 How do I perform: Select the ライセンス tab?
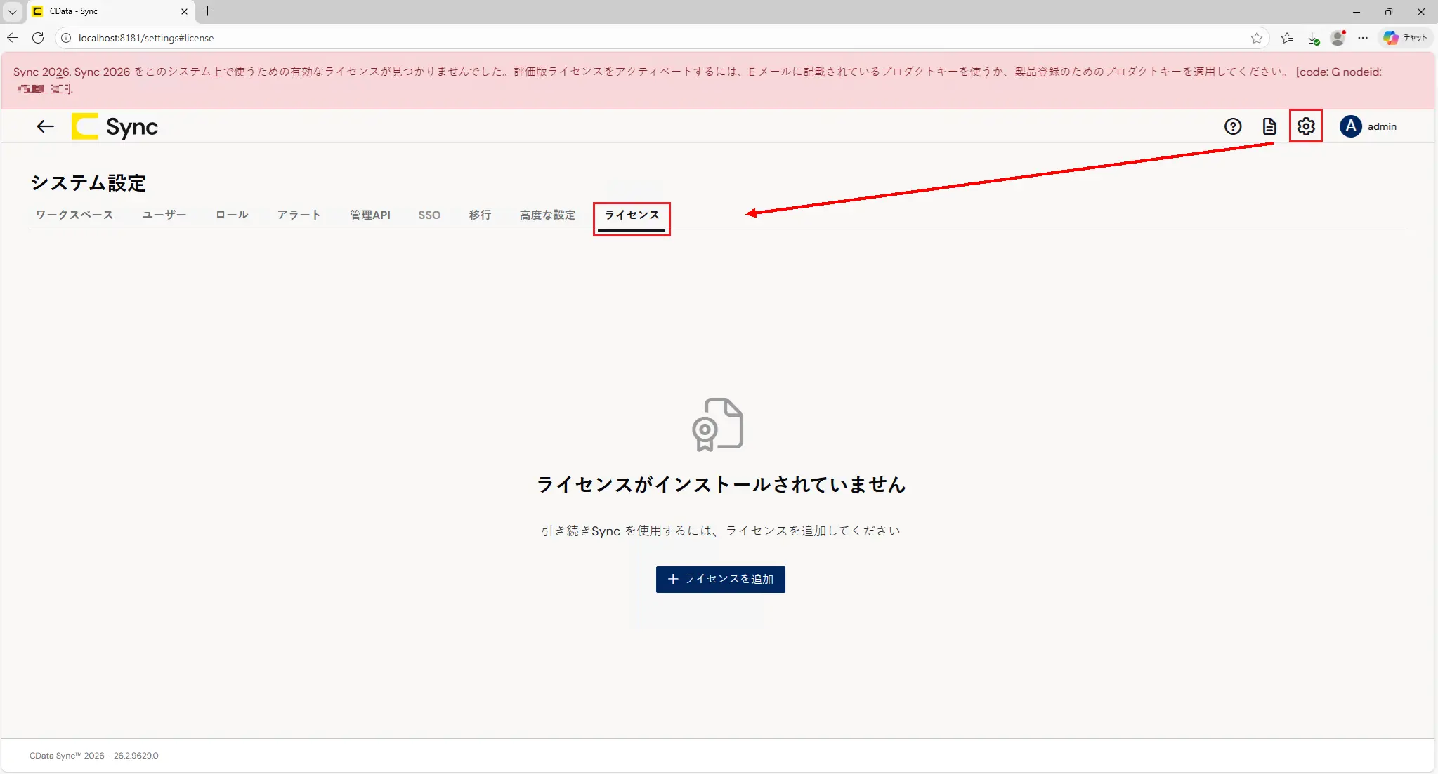[x=632, y=215]
